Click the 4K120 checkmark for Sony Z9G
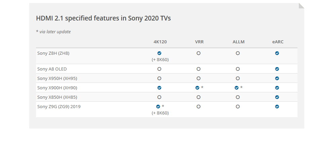 tap(158, 106)
